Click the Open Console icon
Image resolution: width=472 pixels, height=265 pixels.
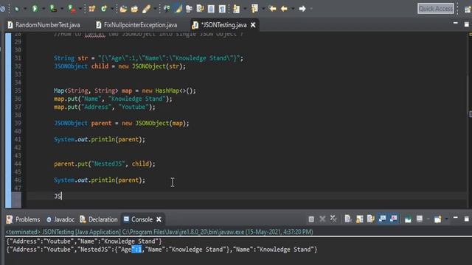click(437, 219)
